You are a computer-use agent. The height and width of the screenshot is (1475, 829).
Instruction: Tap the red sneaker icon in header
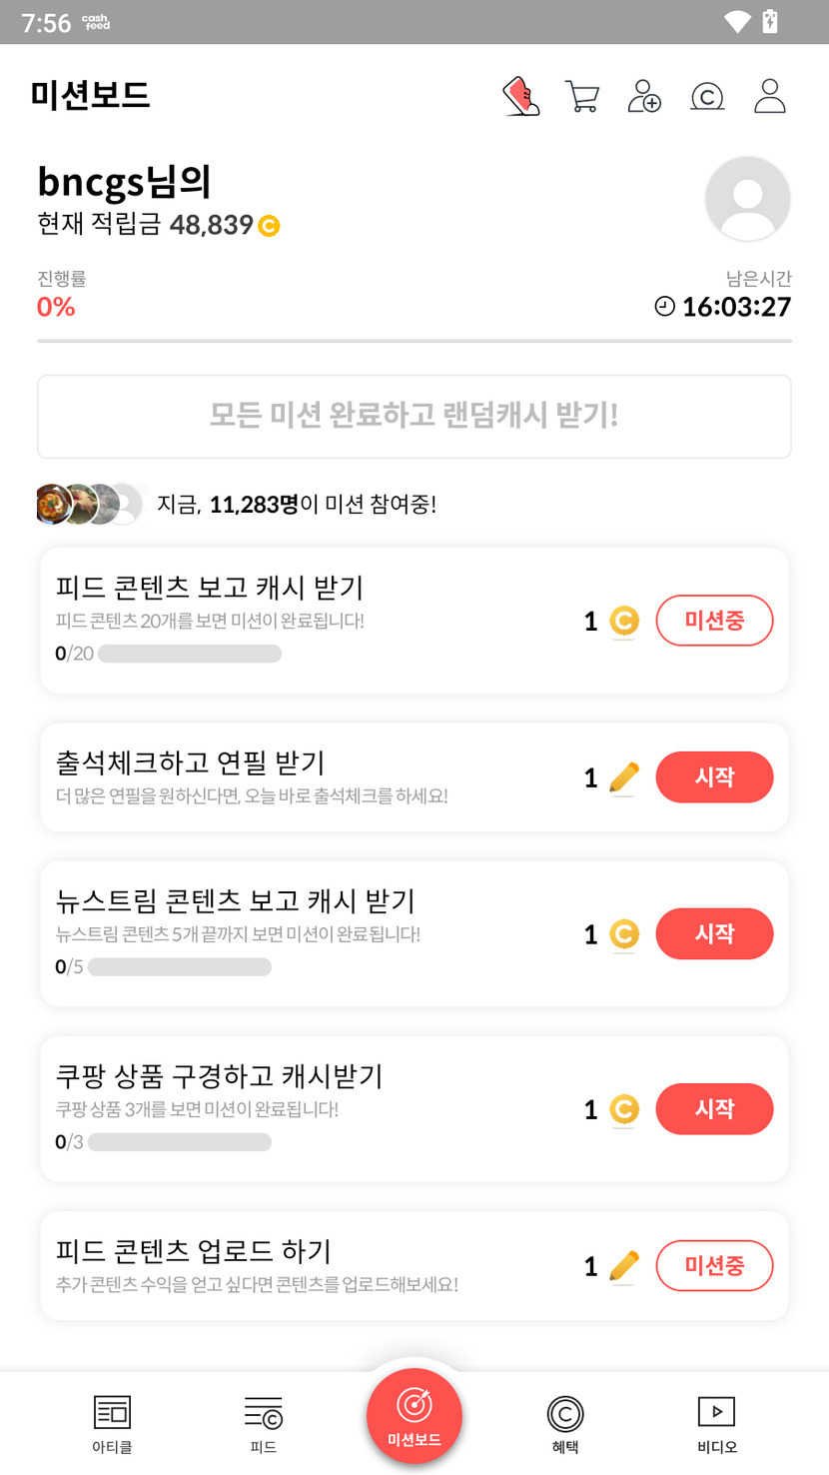point(520,97)
